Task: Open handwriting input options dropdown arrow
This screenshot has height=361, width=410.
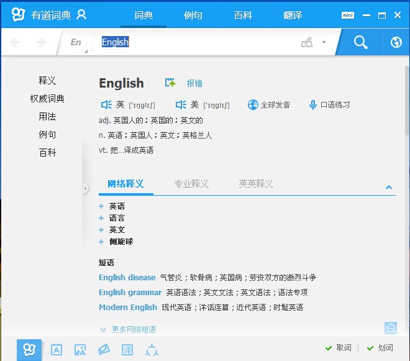Action: pyautogui.click(x=324, y=42)
